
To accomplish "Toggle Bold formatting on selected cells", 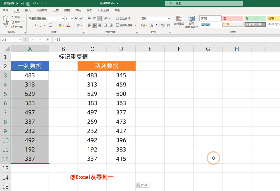I will [31, 25].
